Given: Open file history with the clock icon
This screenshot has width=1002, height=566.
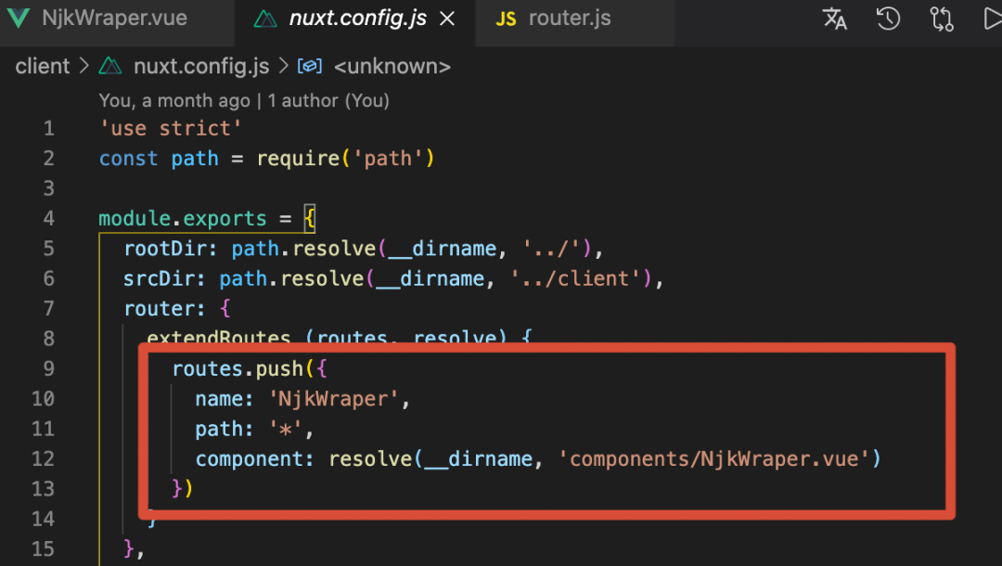Looking at the screenshot, I should click(888, 19).
